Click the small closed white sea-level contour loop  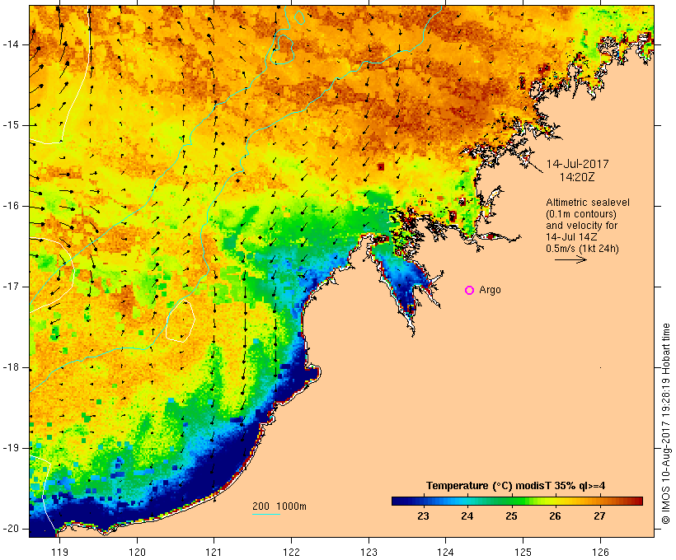click(x=181, y=321)
